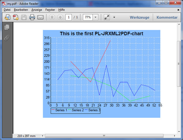Toggle read mode with expand arrows icon

[x=107, y=17]
